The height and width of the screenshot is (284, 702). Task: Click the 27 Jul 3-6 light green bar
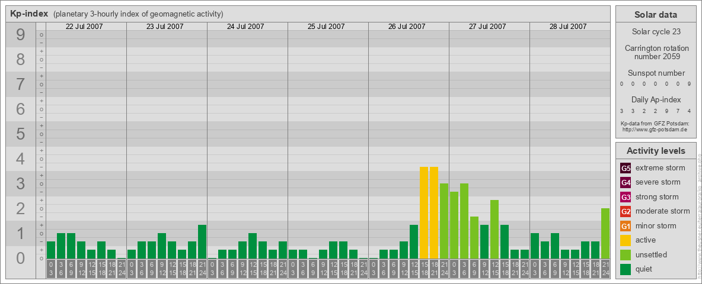point(464,221)
